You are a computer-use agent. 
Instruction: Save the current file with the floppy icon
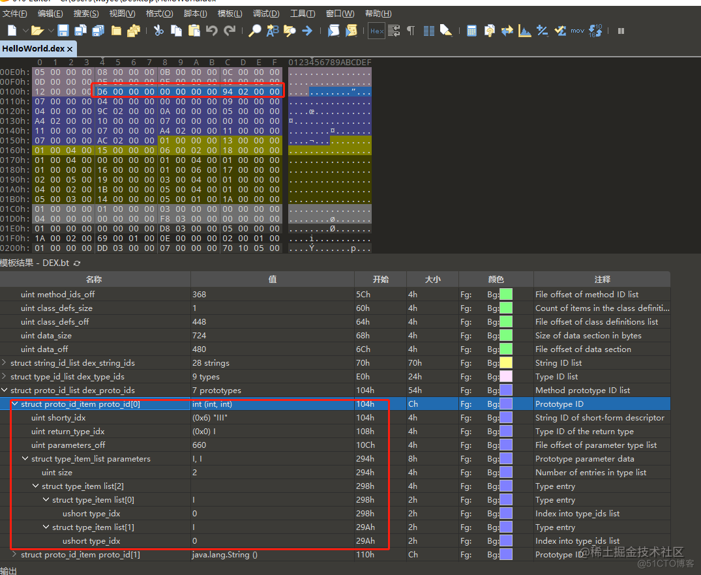(63, 31)
